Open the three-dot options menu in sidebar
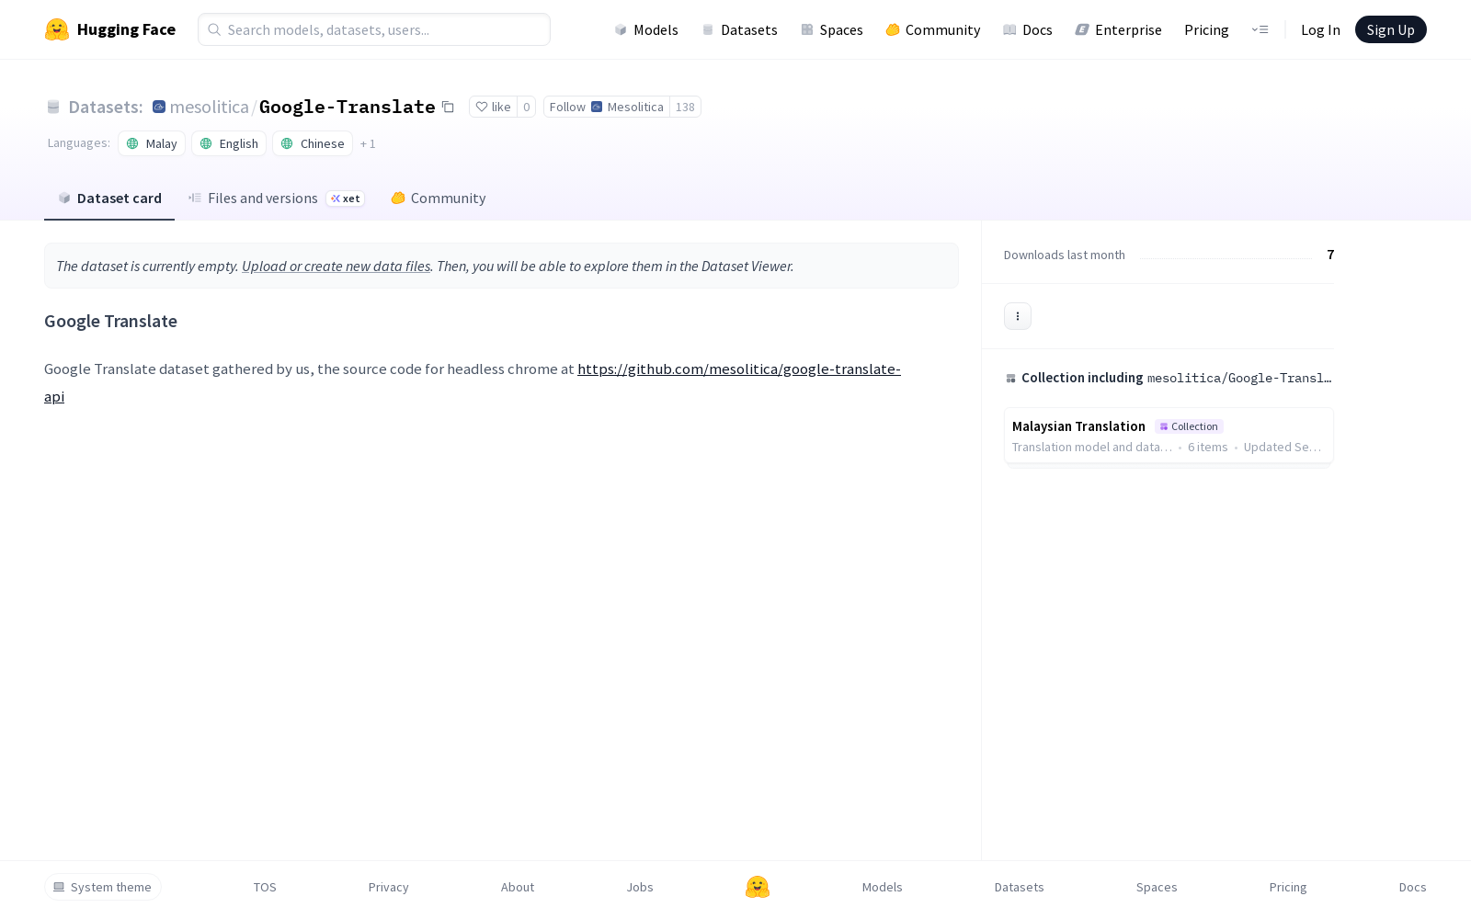 point(1018,316)
